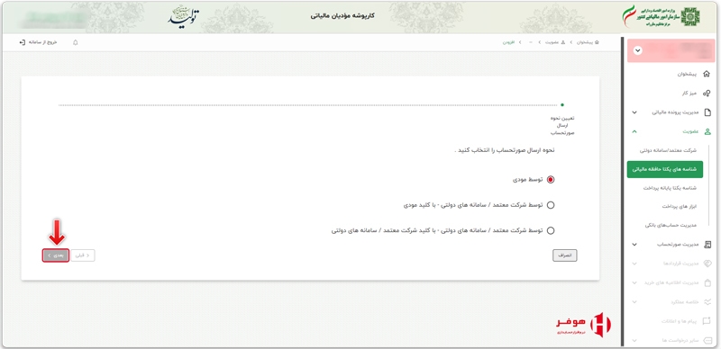Expand the مدیریت اطلاعیه های خرید chevron
The height and width of the screenshot is (349, 721).
pyautogui.click(x=634, y=282)
